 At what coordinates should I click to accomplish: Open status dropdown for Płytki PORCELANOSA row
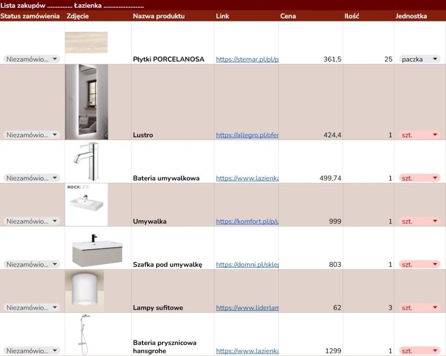pyautogui.click(x=32, y=59)
